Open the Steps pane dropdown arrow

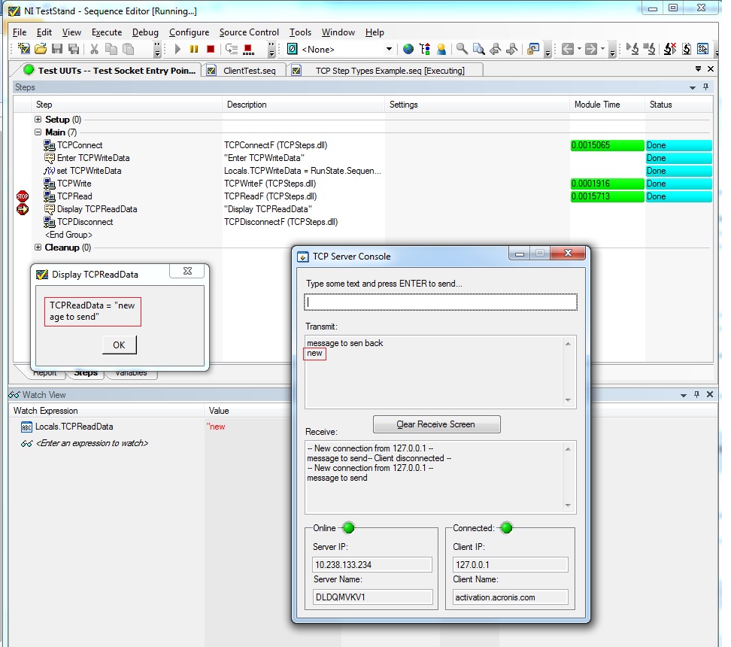click(x=693, y=88)
